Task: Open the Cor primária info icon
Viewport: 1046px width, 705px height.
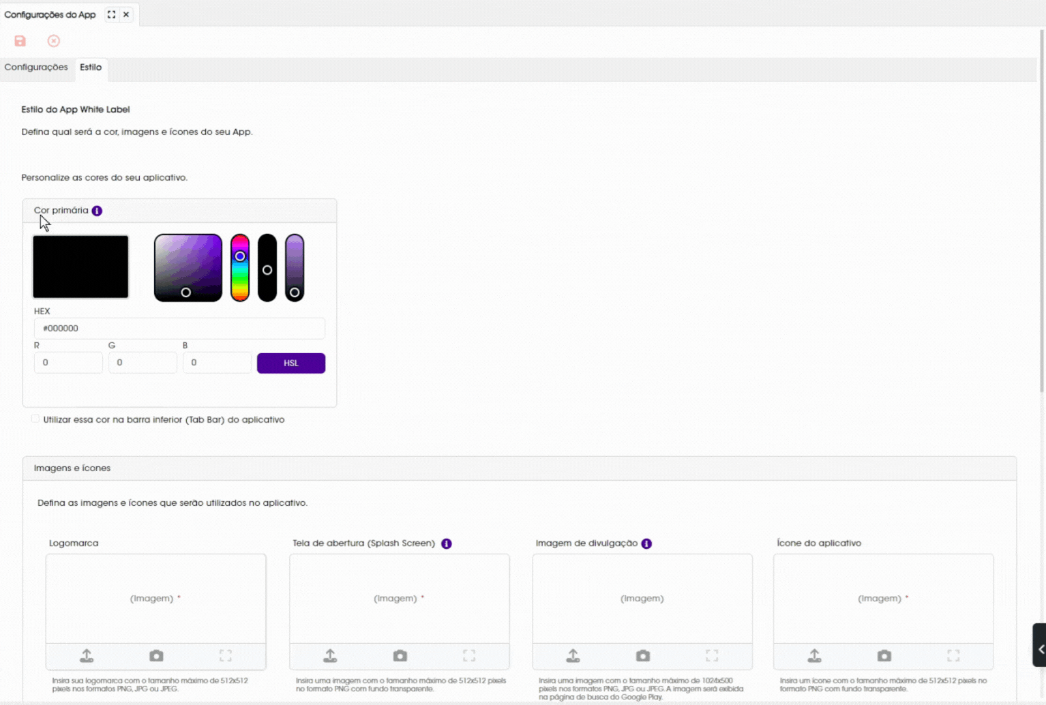Action: [97, 211]
